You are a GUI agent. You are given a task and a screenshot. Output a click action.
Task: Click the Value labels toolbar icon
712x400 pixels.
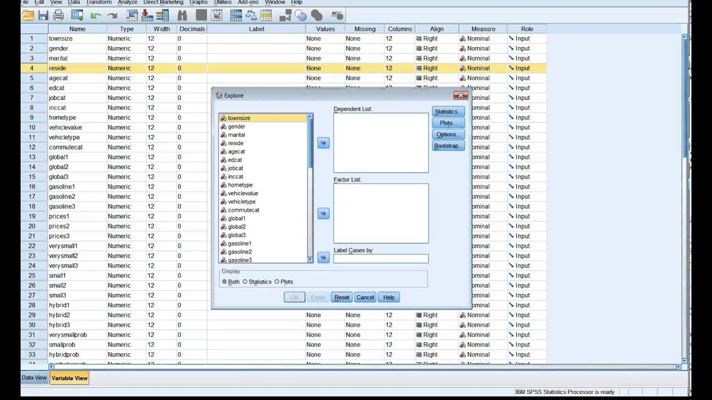coord(285,16)
